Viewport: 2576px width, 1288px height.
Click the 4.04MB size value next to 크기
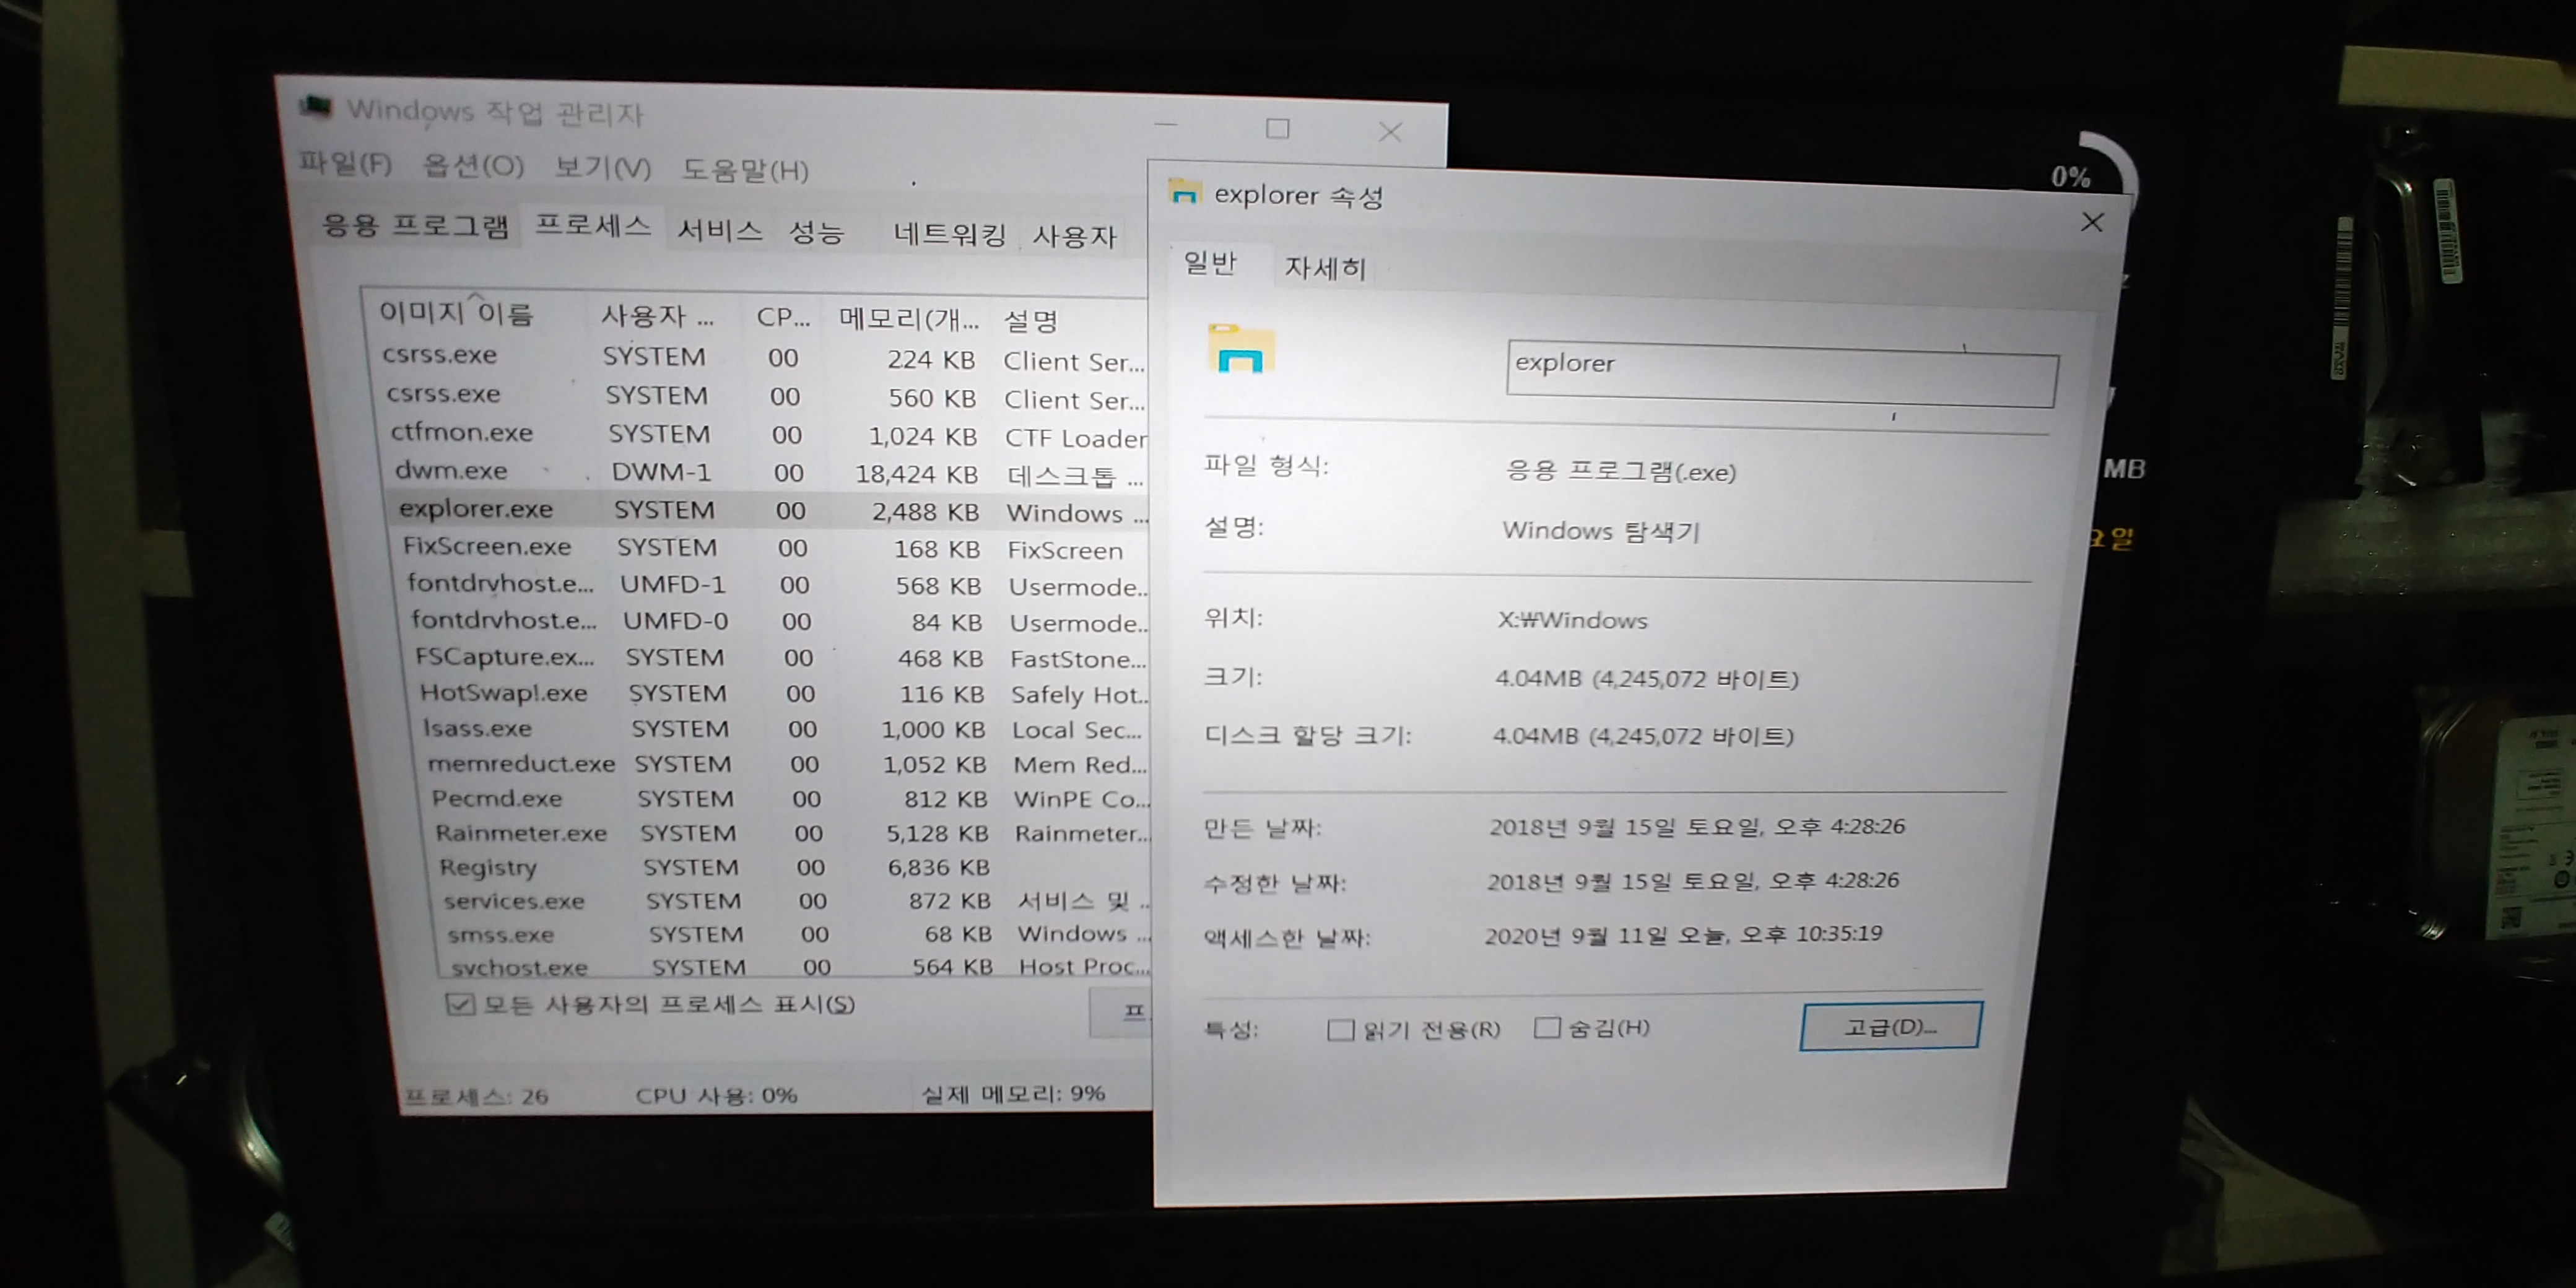coord(1646,679)
